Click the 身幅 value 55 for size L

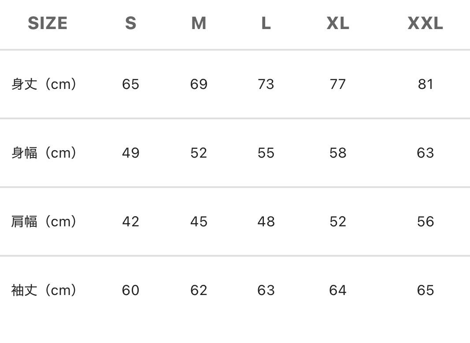pos(266,153)
